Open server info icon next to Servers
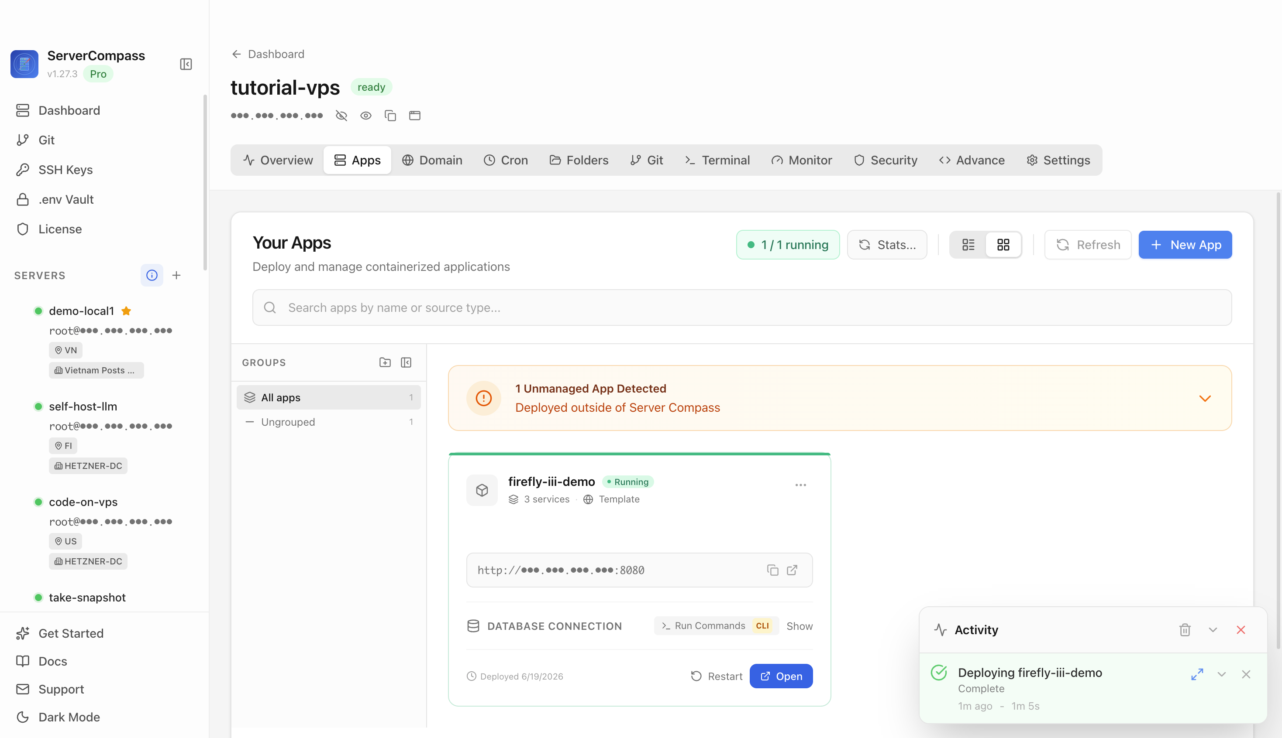The width and height of the screenshot is (1282, 738). [x=152, y=275]
